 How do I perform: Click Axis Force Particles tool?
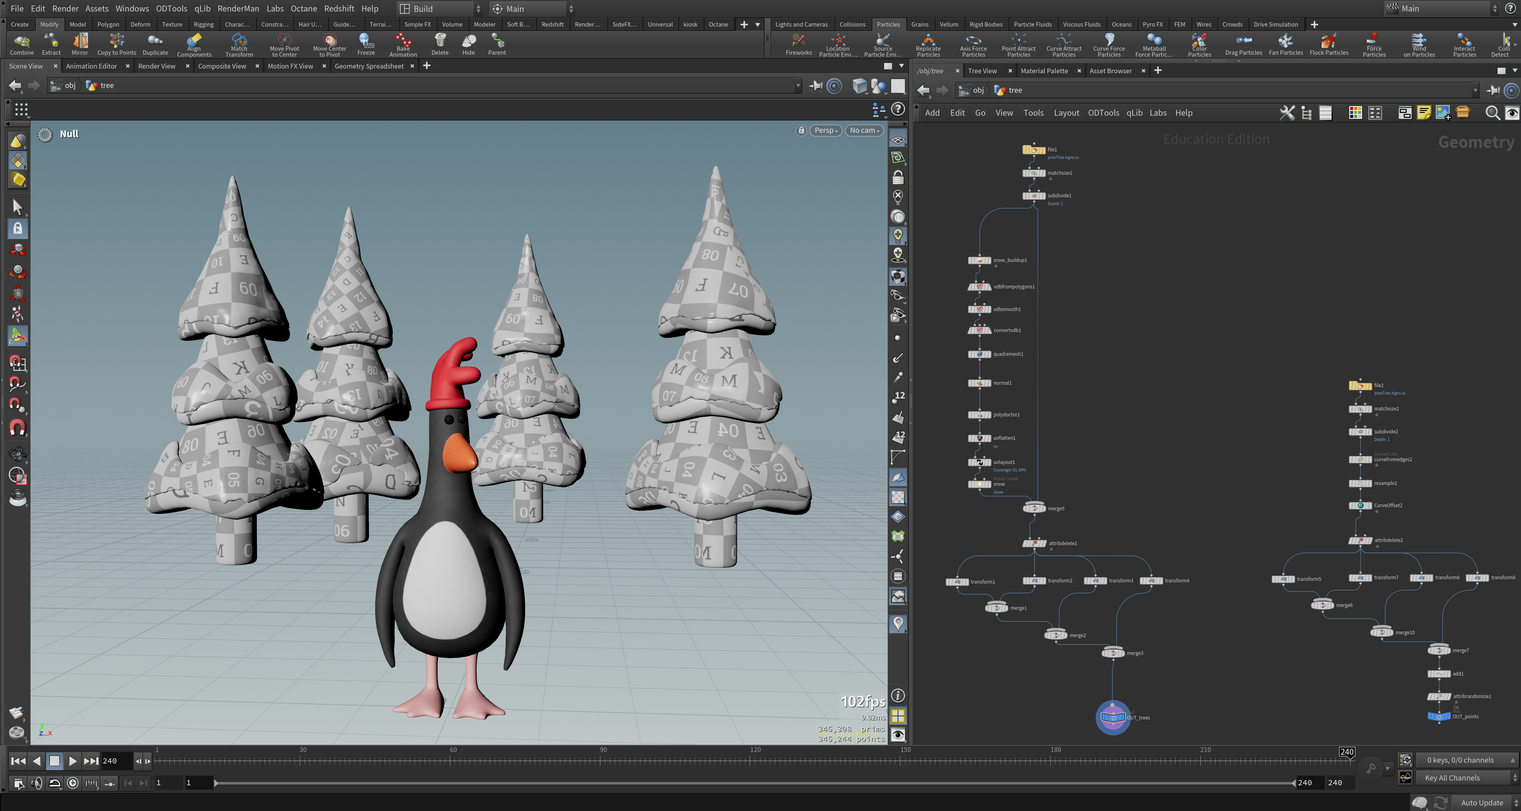tap(973, 44)
